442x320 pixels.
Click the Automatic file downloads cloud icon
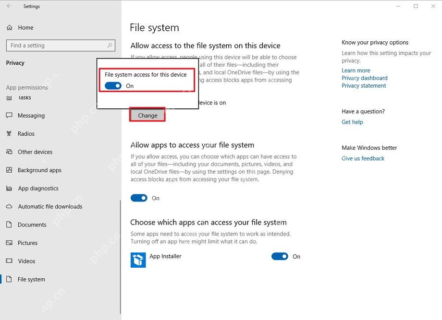[x=9, y=207]
